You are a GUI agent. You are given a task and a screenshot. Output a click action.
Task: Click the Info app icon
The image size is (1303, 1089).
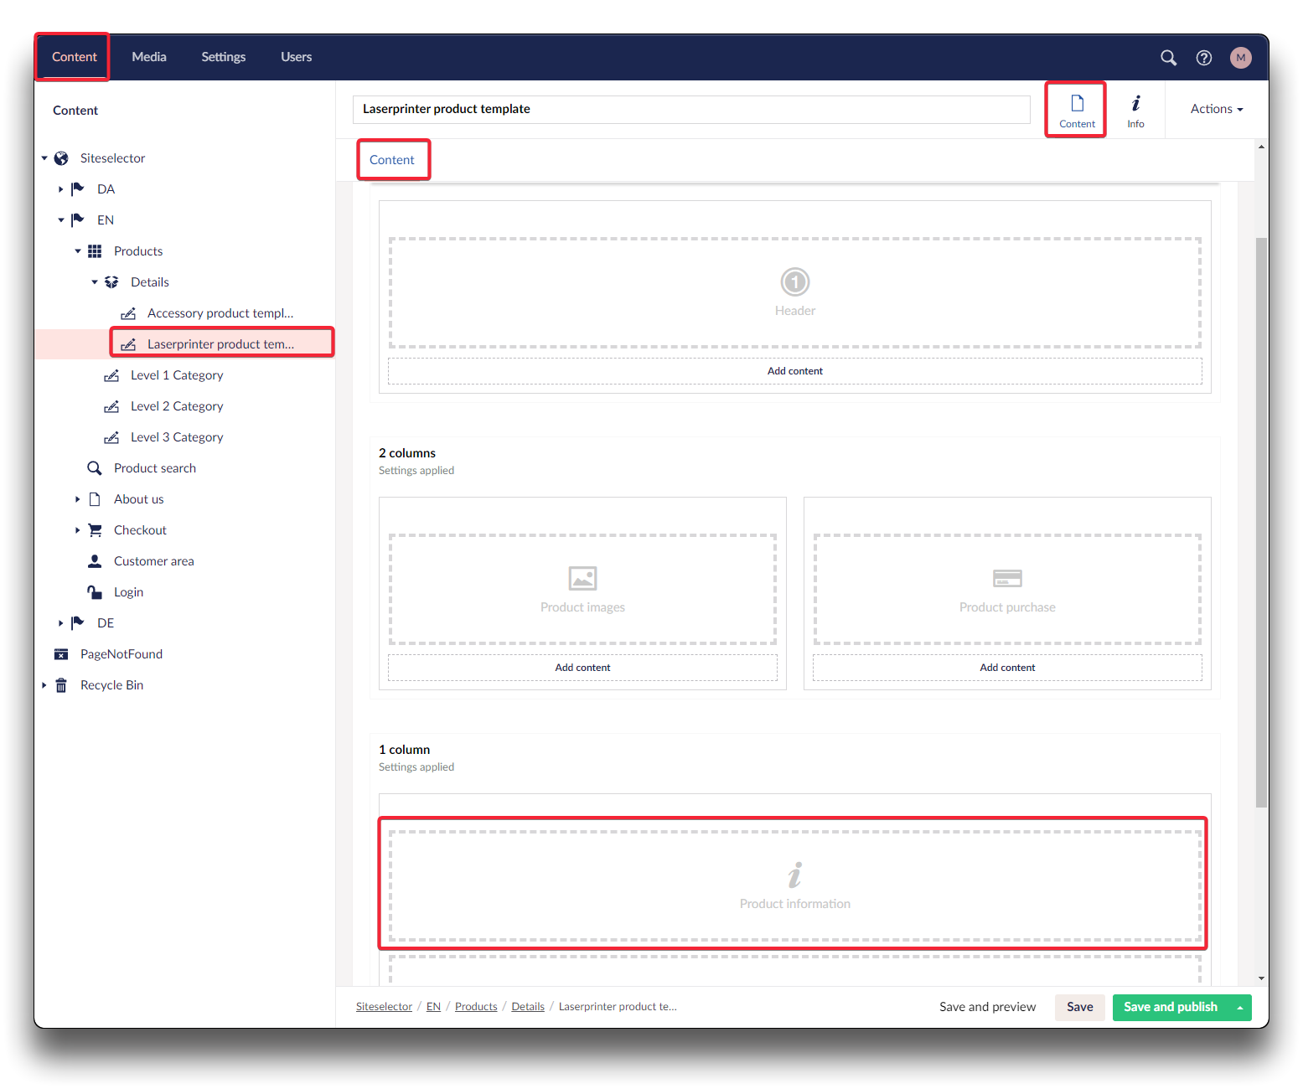tap(1135, 110)
